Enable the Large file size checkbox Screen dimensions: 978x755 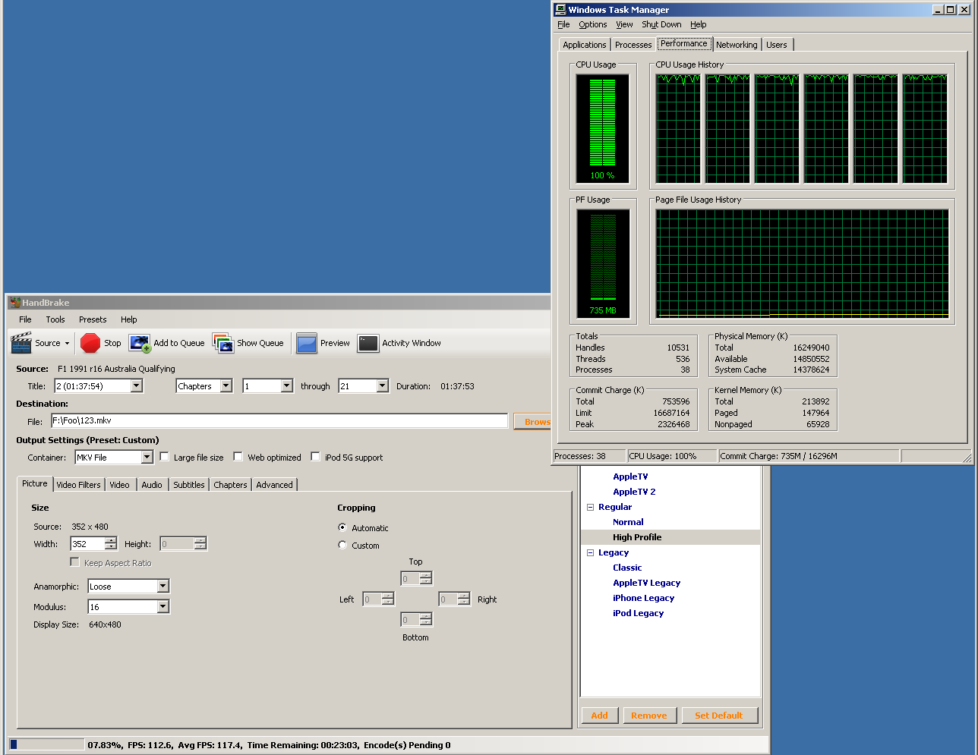coord(164,457)
